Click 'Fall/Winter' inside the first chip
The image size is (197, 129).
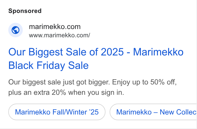coord(70,112)
